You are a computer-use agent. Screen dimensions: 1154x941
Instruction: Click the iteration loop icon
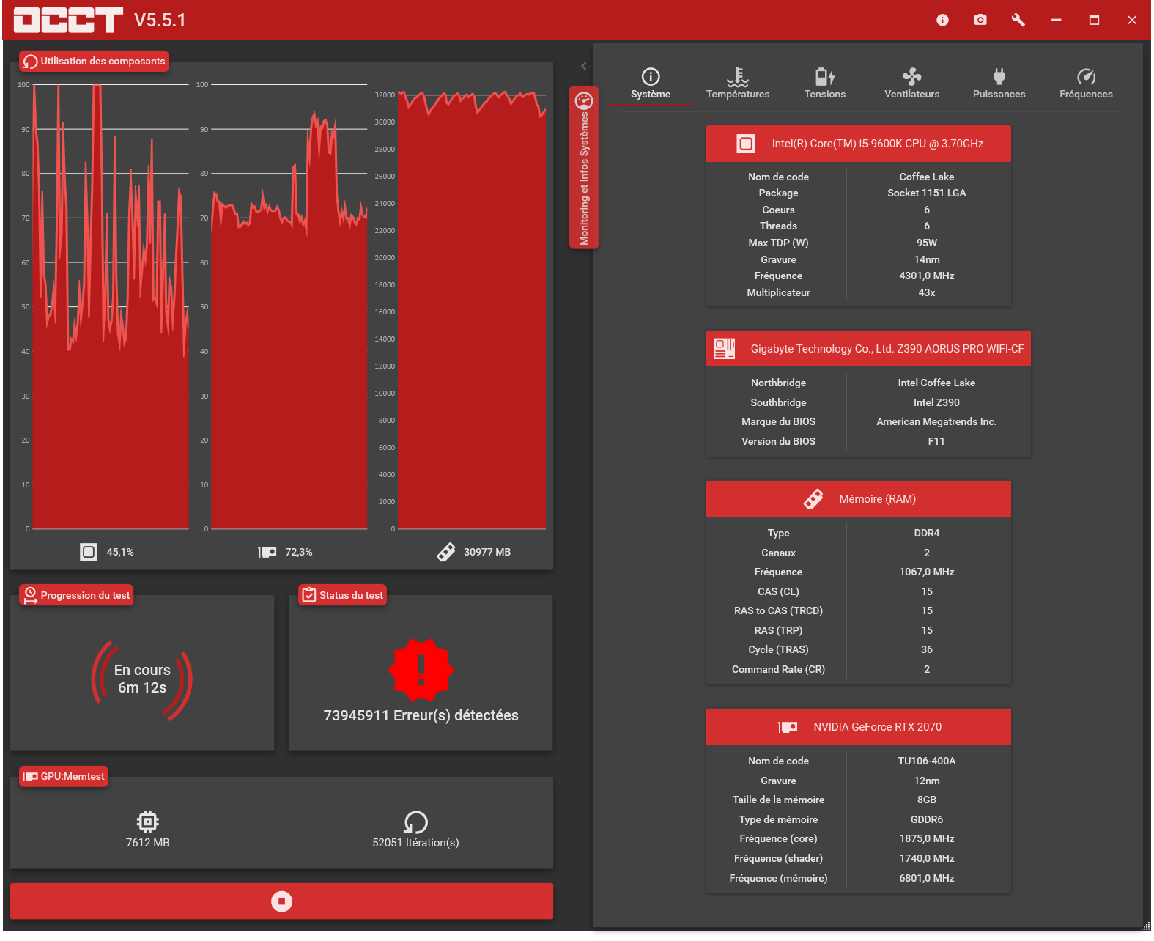coord(415,822)
